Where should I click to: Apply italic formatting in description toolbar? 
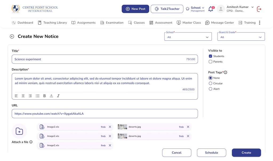click(x=58, y=96)
